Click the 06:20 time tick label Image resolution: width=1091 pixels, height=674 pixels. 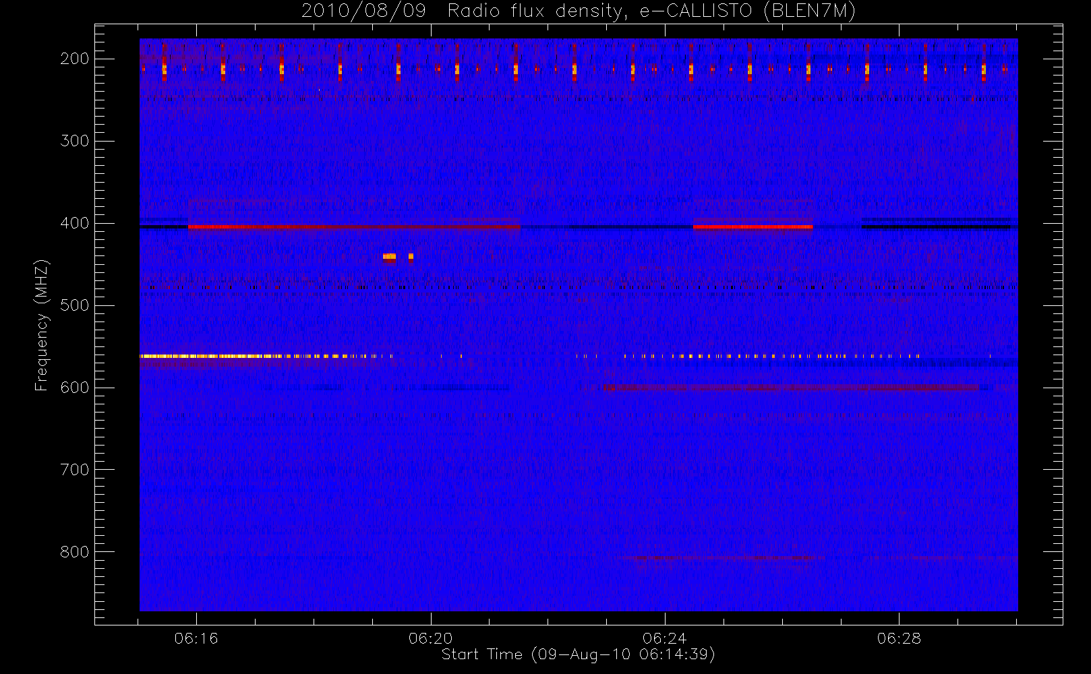(431, 638)
